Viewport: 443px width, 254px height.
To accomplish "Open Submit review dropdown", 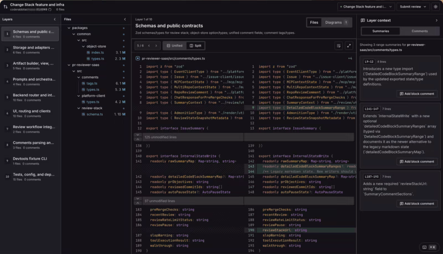I will (413, 7).
